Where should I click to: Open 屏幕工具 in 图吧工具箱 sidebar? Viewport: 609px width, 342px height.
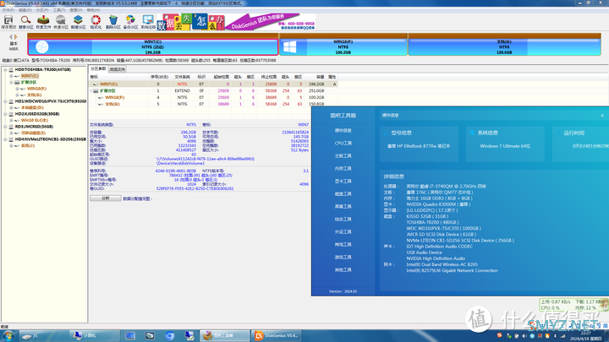(343, 207)
